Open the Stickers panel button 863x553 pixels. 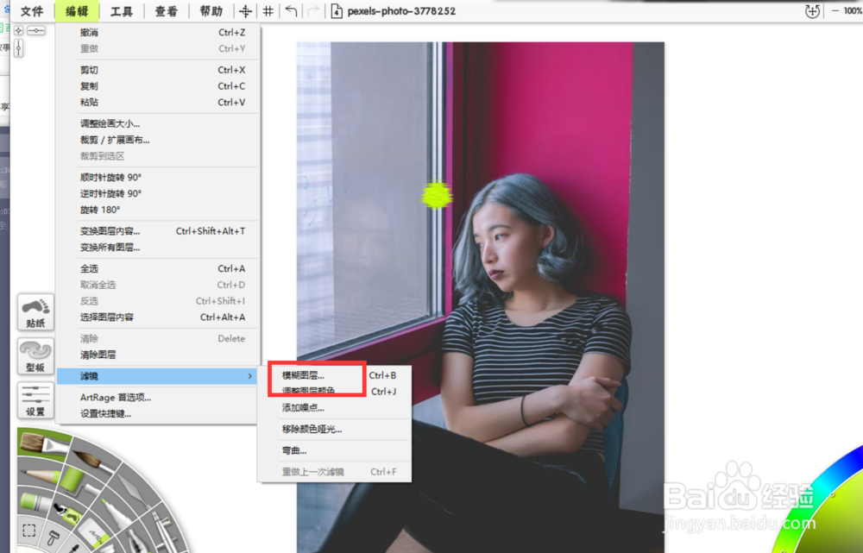point(35,312)
